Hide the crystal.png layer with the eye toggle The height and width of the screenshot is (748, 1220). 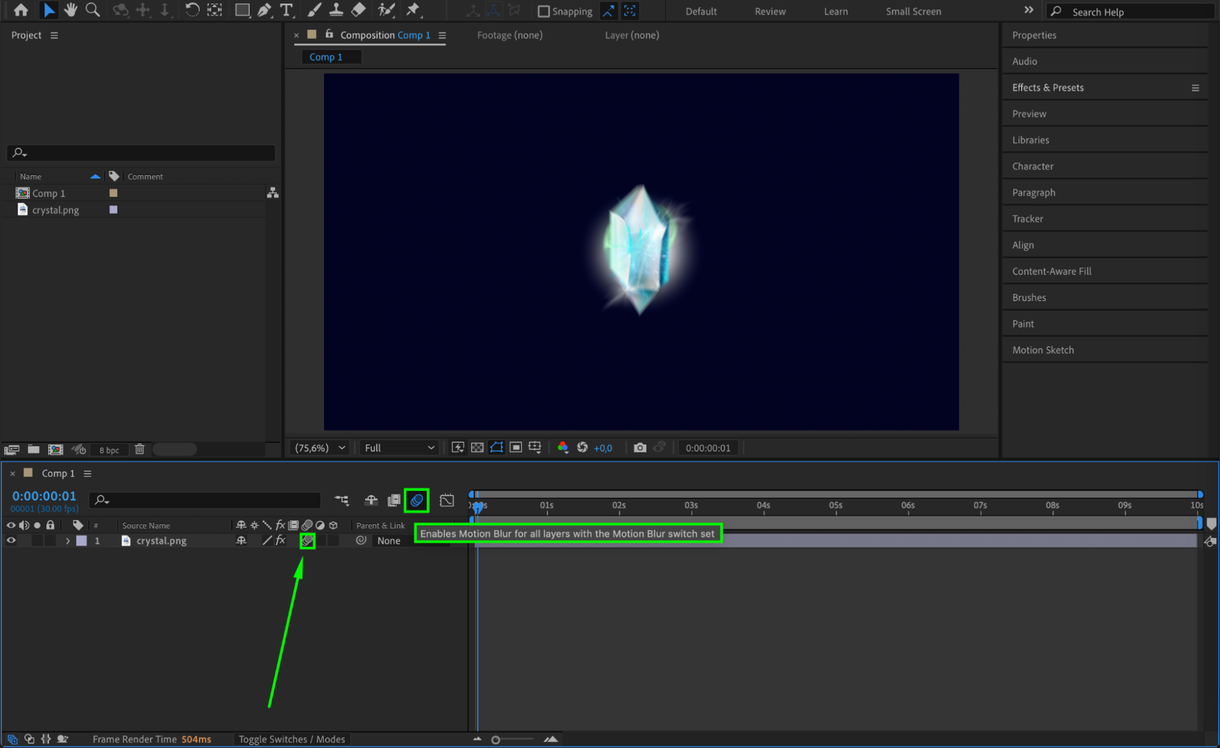11,541
